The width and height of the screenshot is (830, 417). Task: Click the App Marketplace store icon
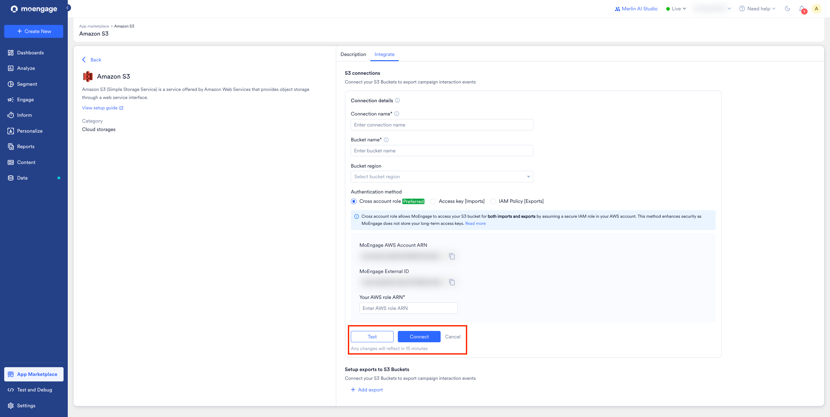[x=11, y=374]
